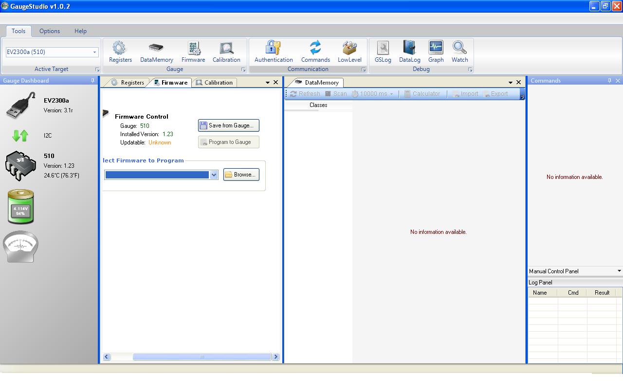Switch to the Calibration document tab

(x=214, y=83)
